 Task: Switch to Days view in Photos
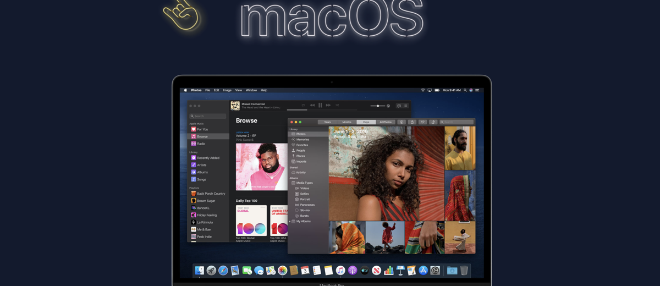pyautogui.click(x=366, y=122)
